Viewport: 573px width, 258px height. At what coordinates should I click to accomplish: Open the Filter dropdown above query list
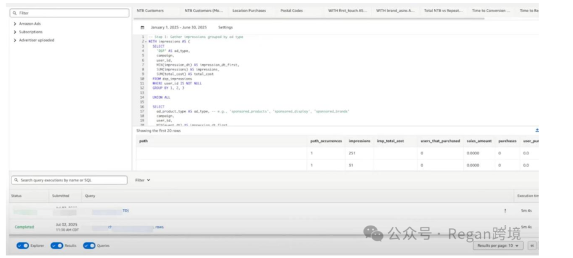point(142,180)
